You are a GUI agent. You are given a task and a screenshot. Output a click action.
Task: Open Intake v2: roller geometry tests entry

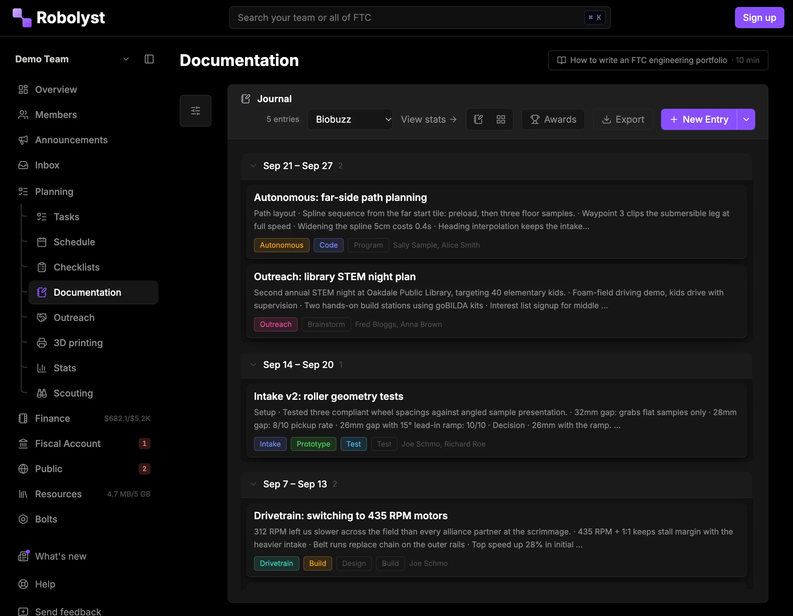point(496,421)
